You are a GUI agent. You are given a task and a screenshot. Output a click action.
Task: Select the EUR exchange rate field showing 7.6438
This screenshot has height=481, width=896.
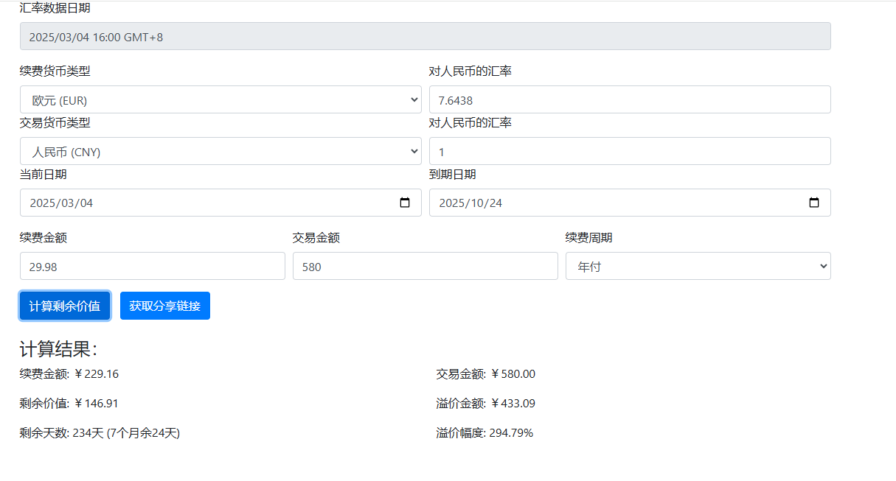pyautogui.click(x=630, y=99)
